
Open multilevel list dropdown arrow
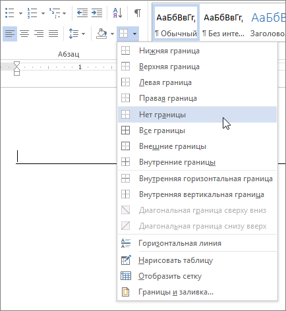pos(64,13)
